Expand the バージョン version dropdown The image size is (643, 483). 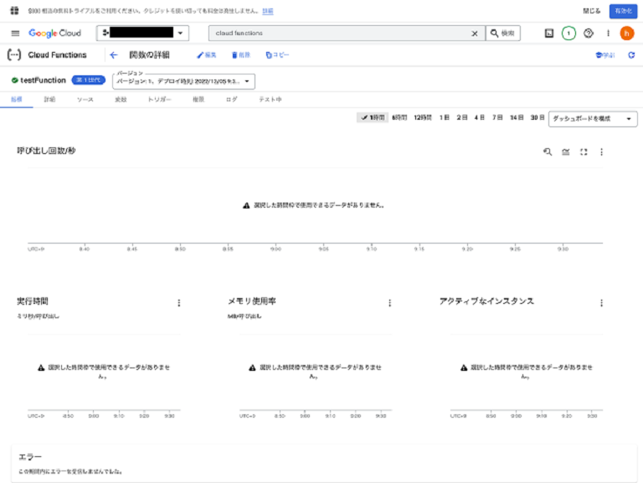(x=183, y=81)
